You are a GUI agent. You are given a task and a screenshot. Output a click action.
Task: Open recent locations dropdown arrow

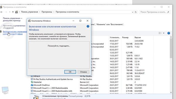coord(10,12)
